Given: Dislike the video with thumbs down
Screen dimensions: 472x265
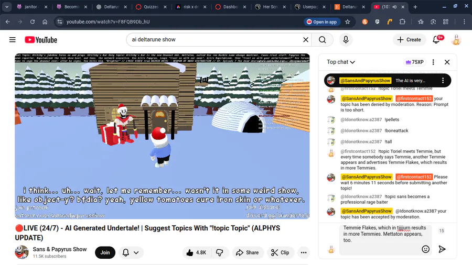Looking at the screenshot, I should click(220, 252).
